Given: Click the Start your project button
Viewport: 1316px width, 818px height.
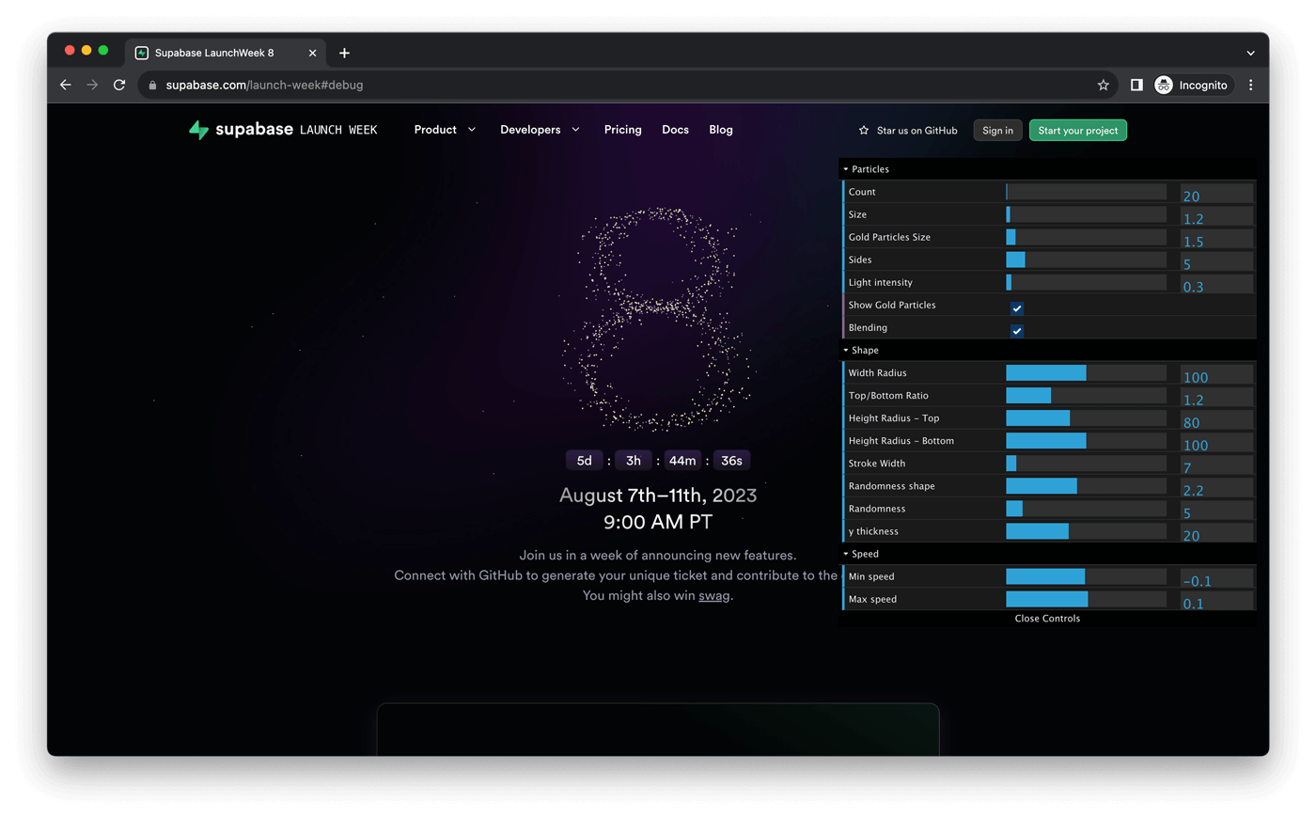Looking at the screenshot, I should [1077, 131].
